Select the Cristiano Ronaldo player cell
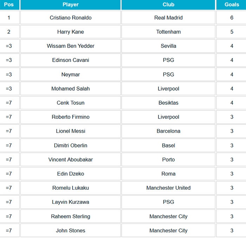 (71, 18)
